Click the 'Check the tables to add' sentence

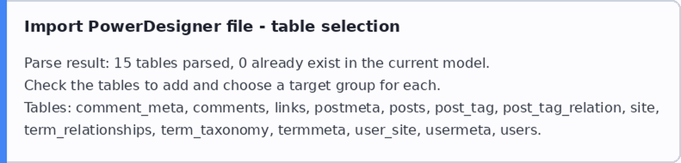(232, 86)
